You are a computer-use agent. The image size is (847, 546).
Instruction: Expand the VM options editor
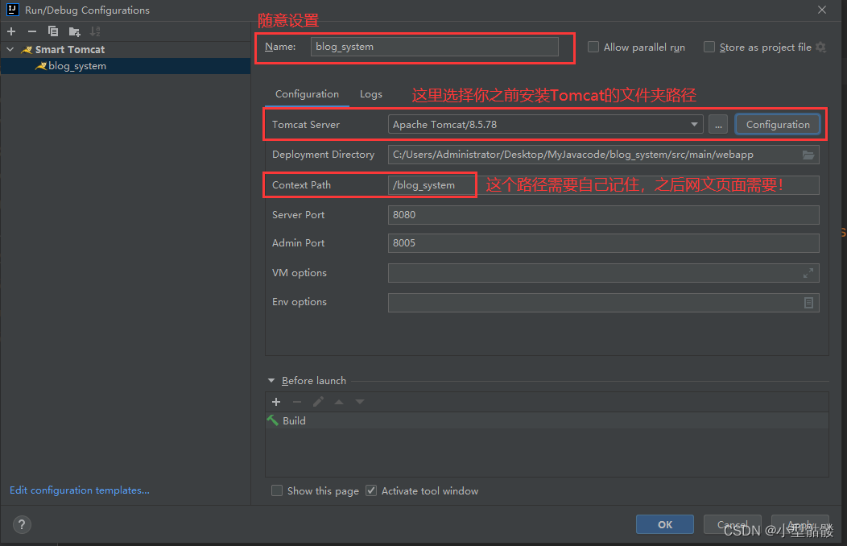pos(808,273)
